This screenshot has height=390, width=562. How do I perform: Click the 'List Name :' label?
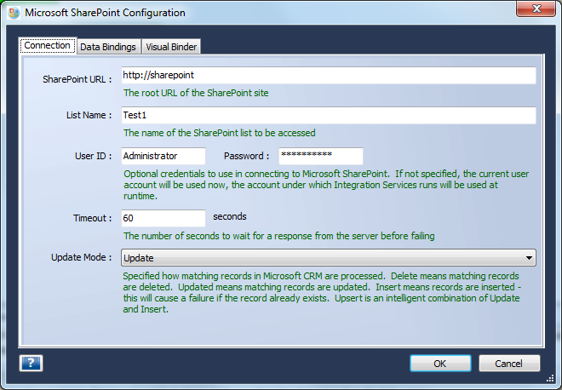pyautogui.click(x=89, y=115)
